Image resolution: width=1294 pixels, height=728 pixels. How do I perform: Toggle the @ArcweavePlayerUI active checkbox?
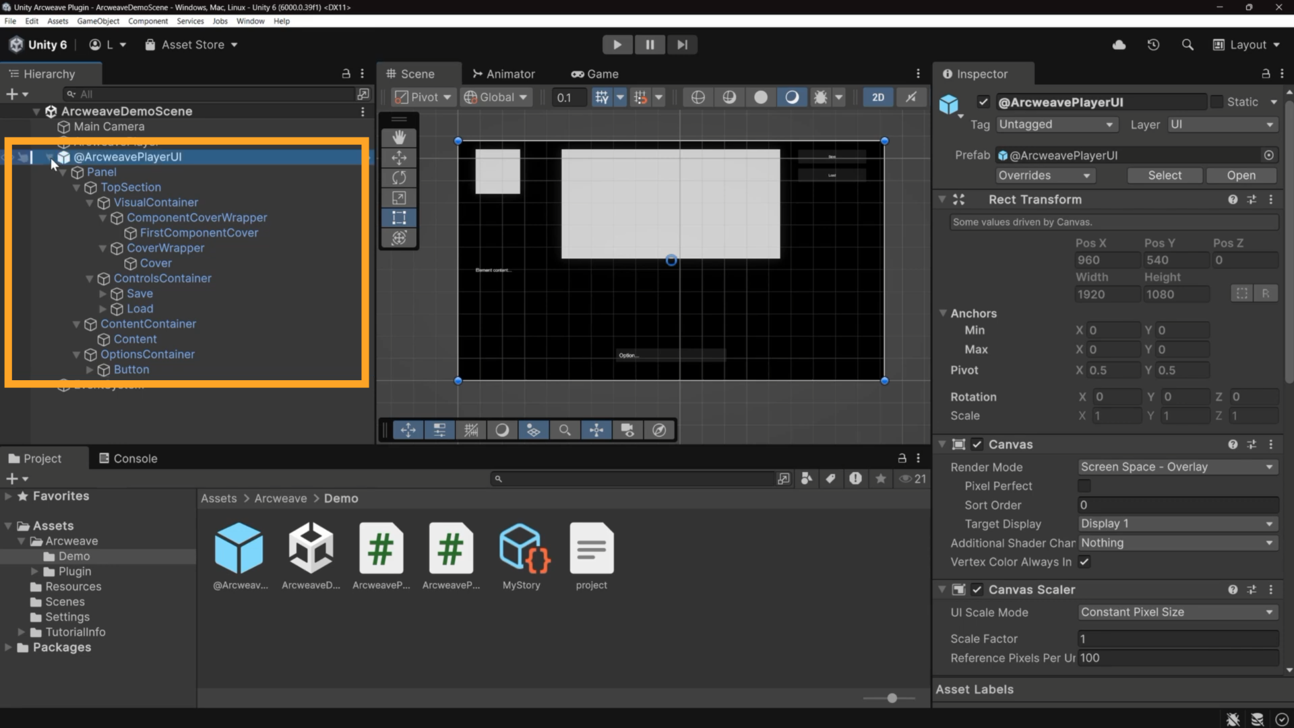tap(983, 102)
